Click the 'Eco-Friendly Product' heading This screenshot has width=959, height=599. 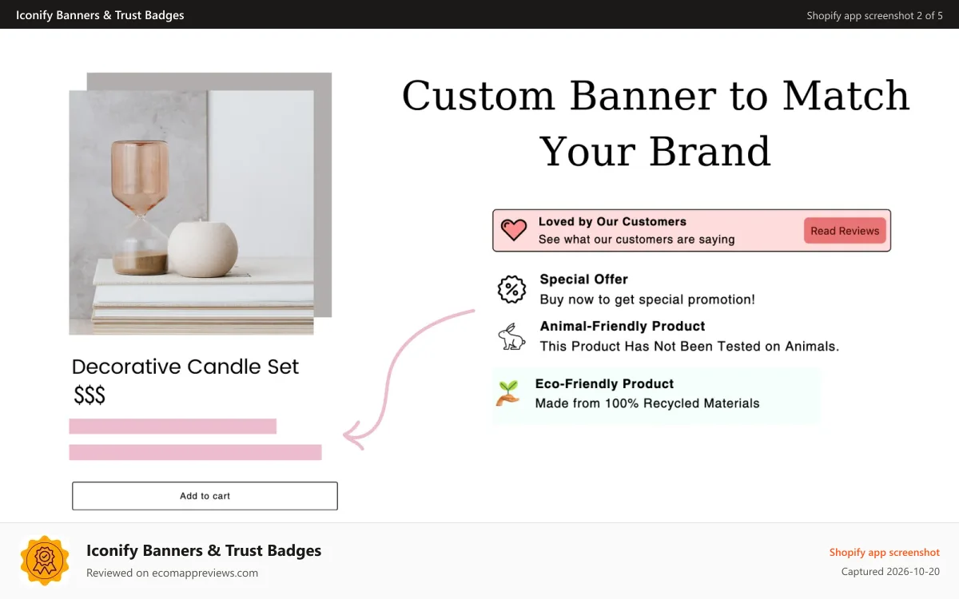click(604, 383)
